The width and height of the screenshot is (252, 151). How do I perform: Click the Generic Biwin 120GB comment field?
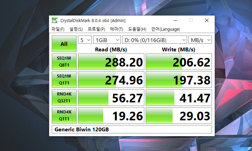[132, 129]
